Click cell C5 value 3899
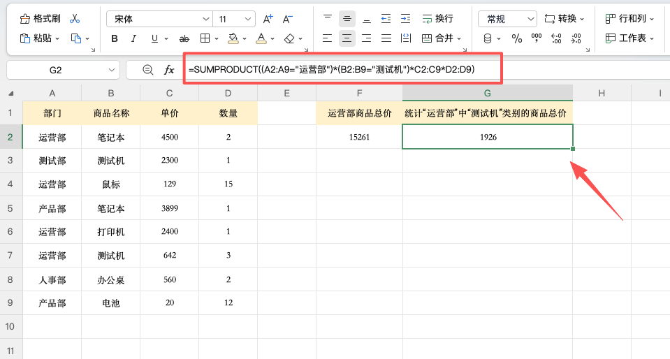 point(170,209)
